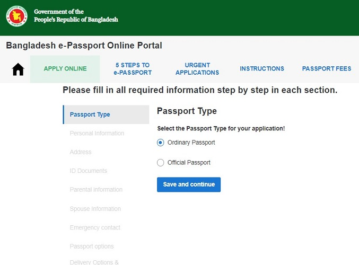Click the Bangladesh government emblem logo

click(16, 16)
